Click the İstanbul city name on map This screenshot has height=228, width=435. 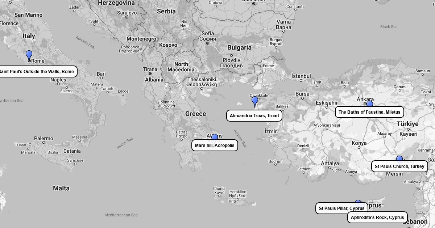301,76
